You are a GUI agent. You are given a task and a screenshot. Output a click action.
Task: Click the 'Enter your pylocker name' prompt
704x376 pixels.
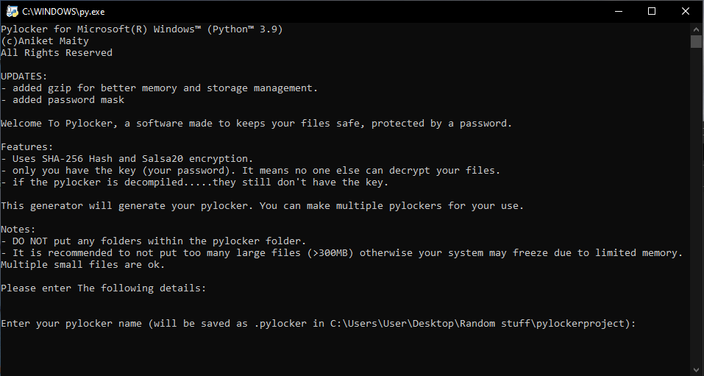(319, 324)
